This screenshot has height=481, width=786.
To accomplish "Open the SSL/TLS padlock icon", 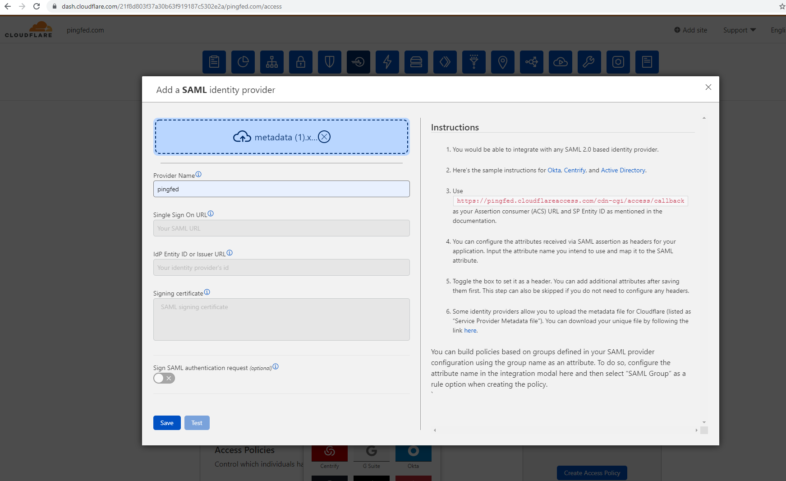I will 301,62.
